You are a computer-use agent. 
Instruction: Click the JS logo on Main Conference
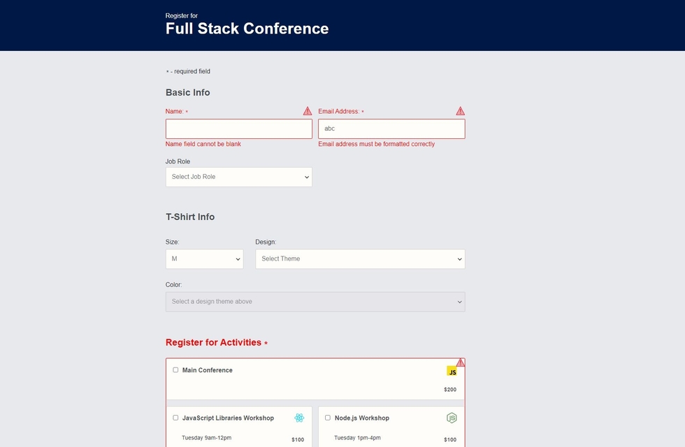pos(452,372)
